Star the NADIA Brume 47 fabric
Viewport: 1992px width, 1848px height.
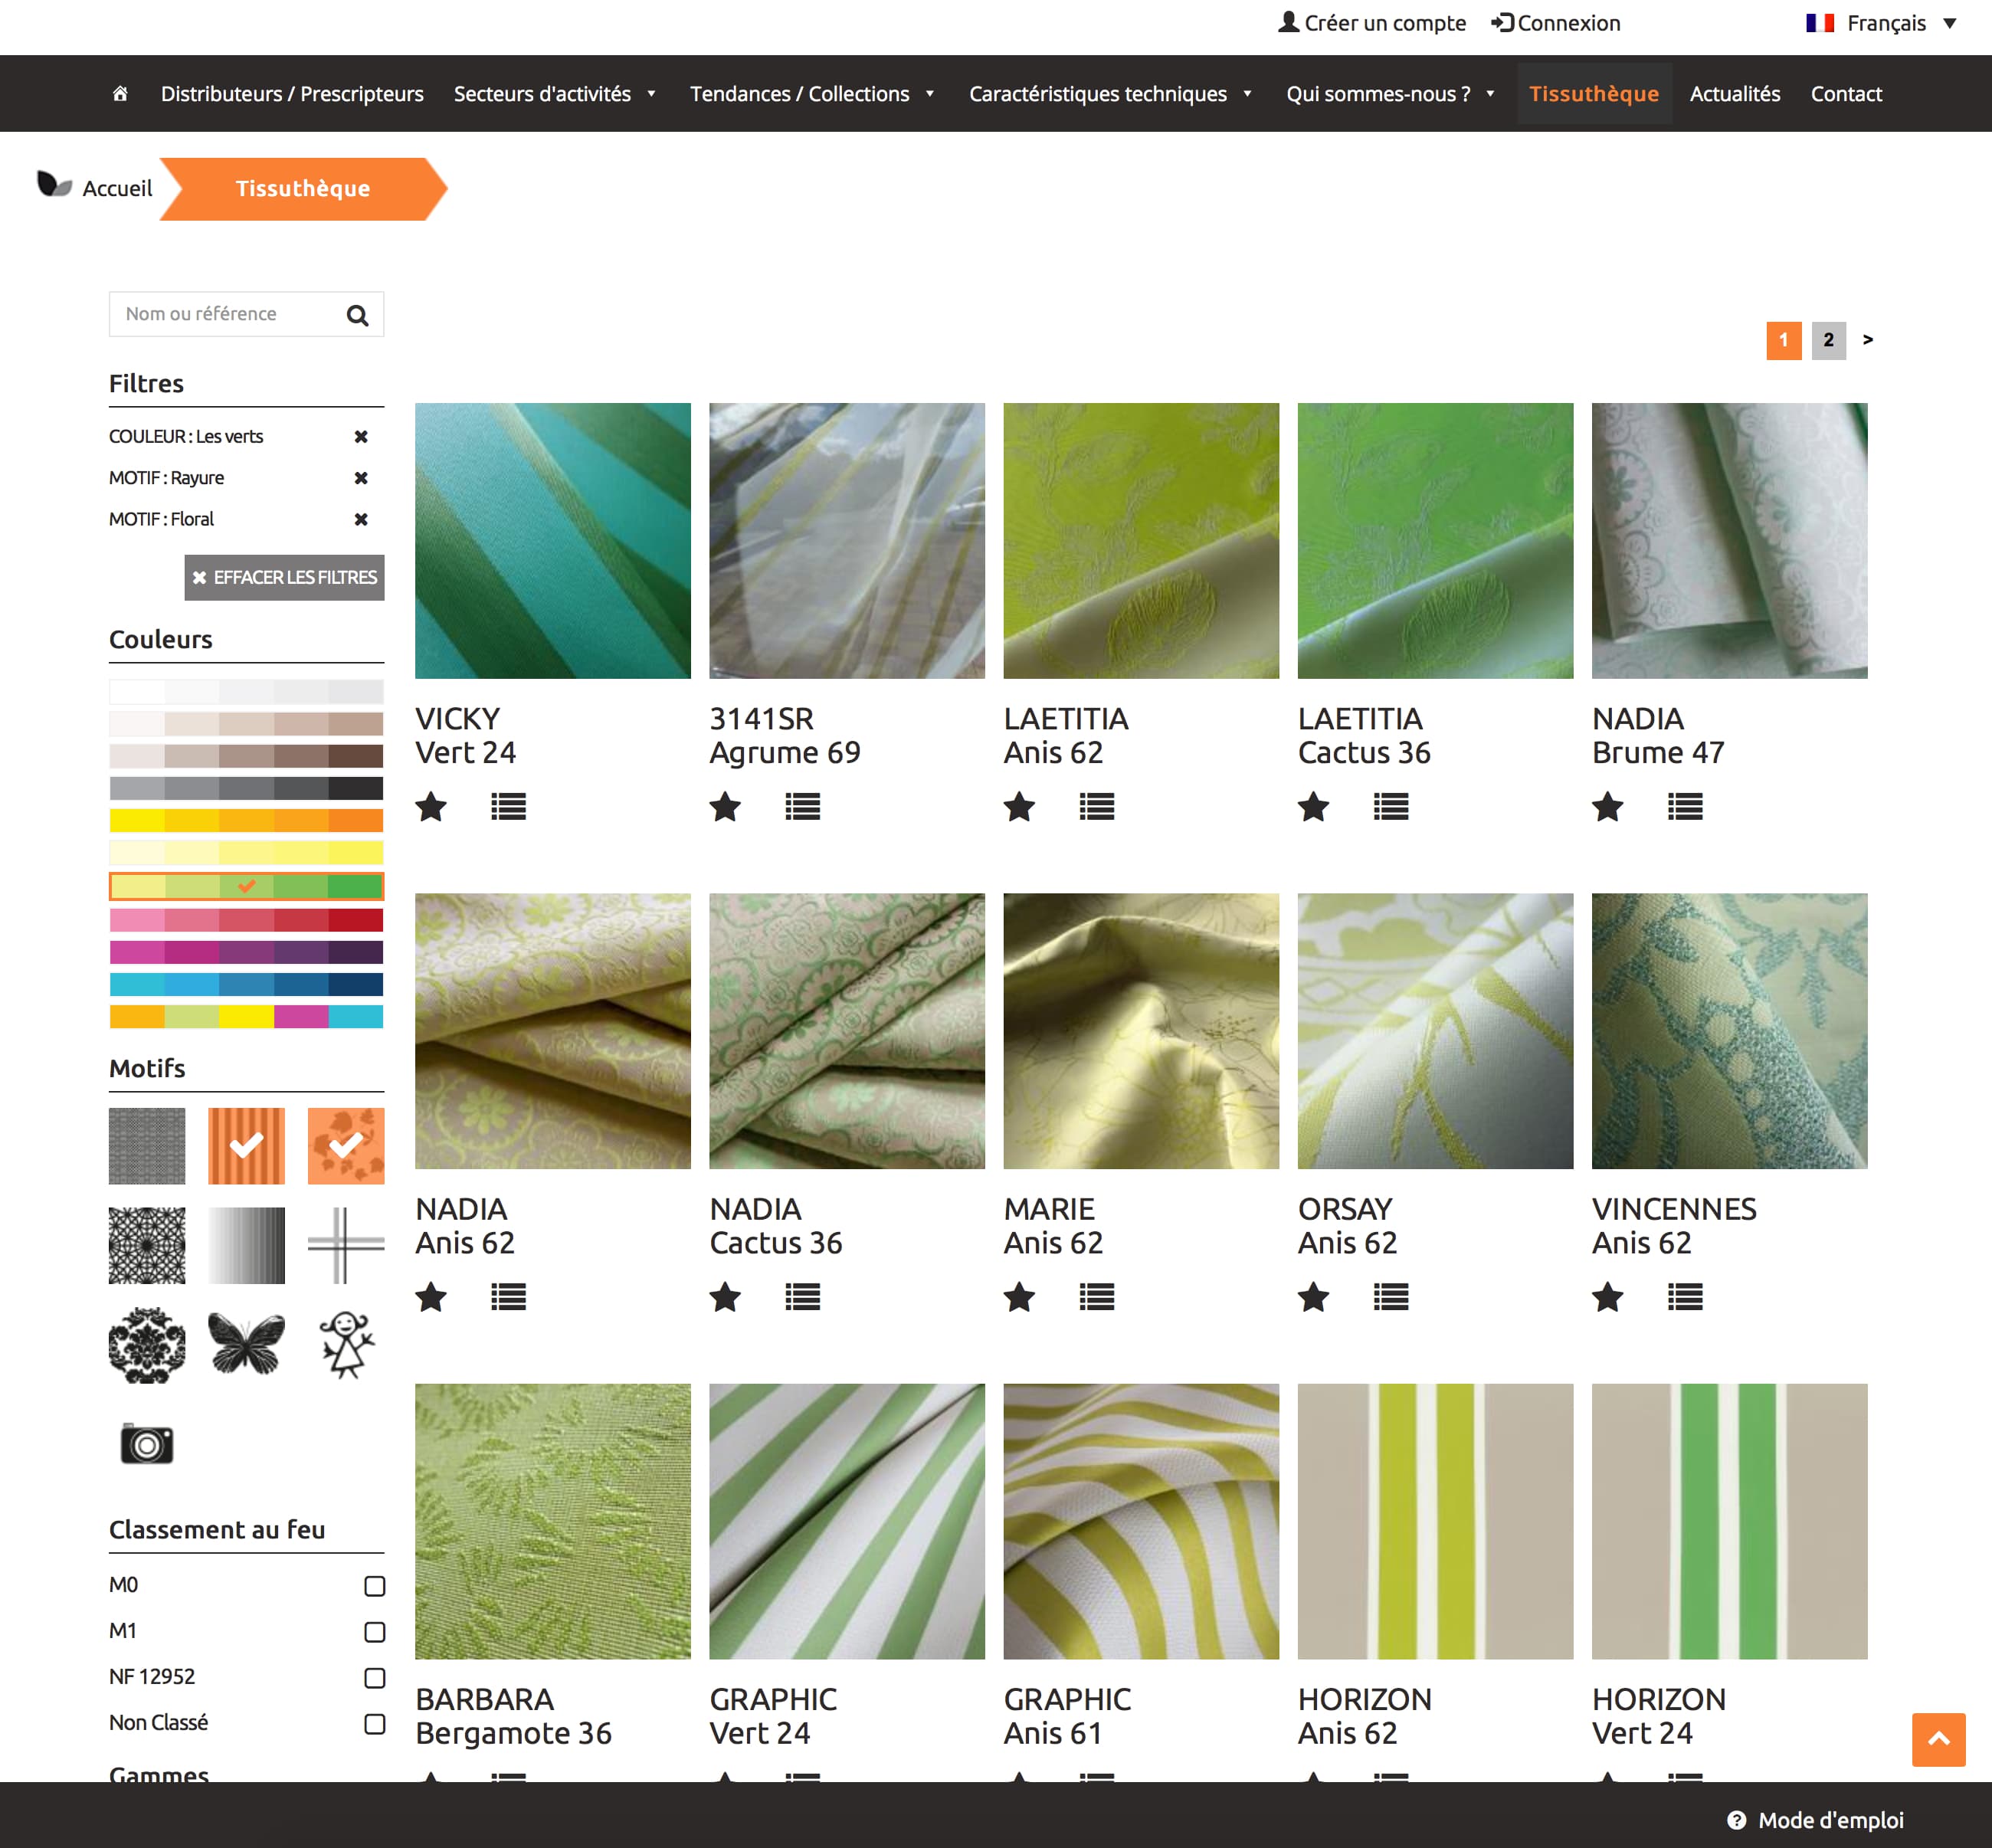pyautogui.click(x=1608, y=806)
